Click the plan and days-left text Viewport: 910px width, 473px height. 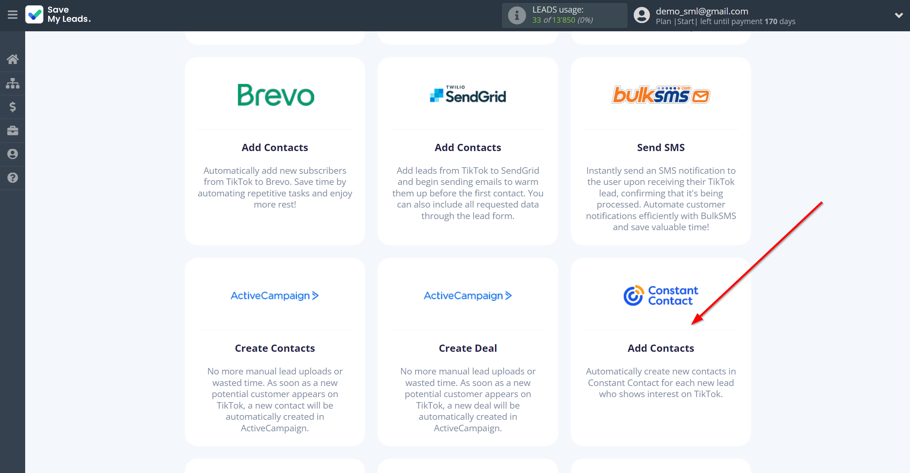[x=725, y=22]
